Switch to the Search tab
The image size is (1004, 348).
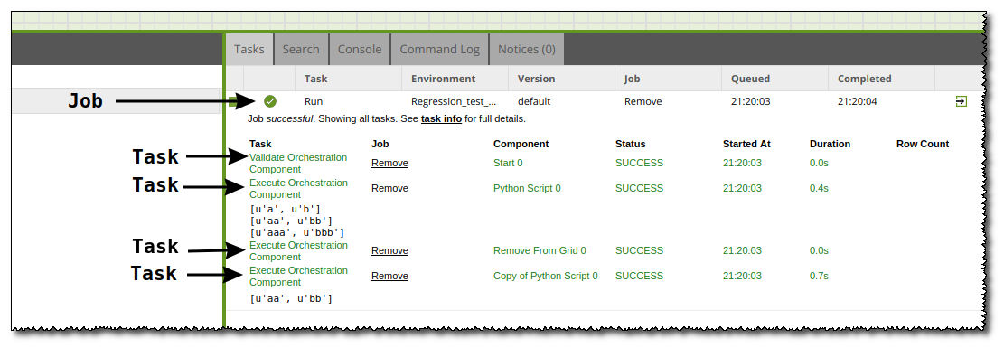pos(301,50)
